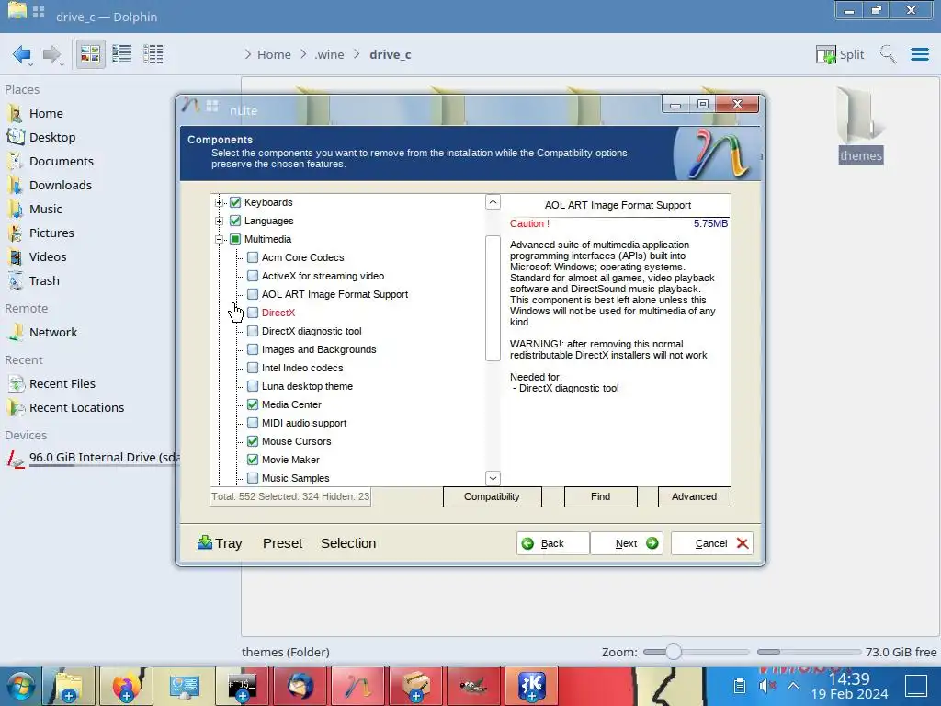
Task: Select the Luna desktop theme row
Action: click(307, 387)
